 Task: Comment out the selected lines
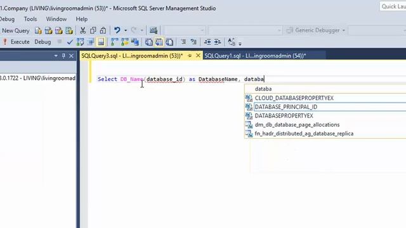click(x=183, y=42)
